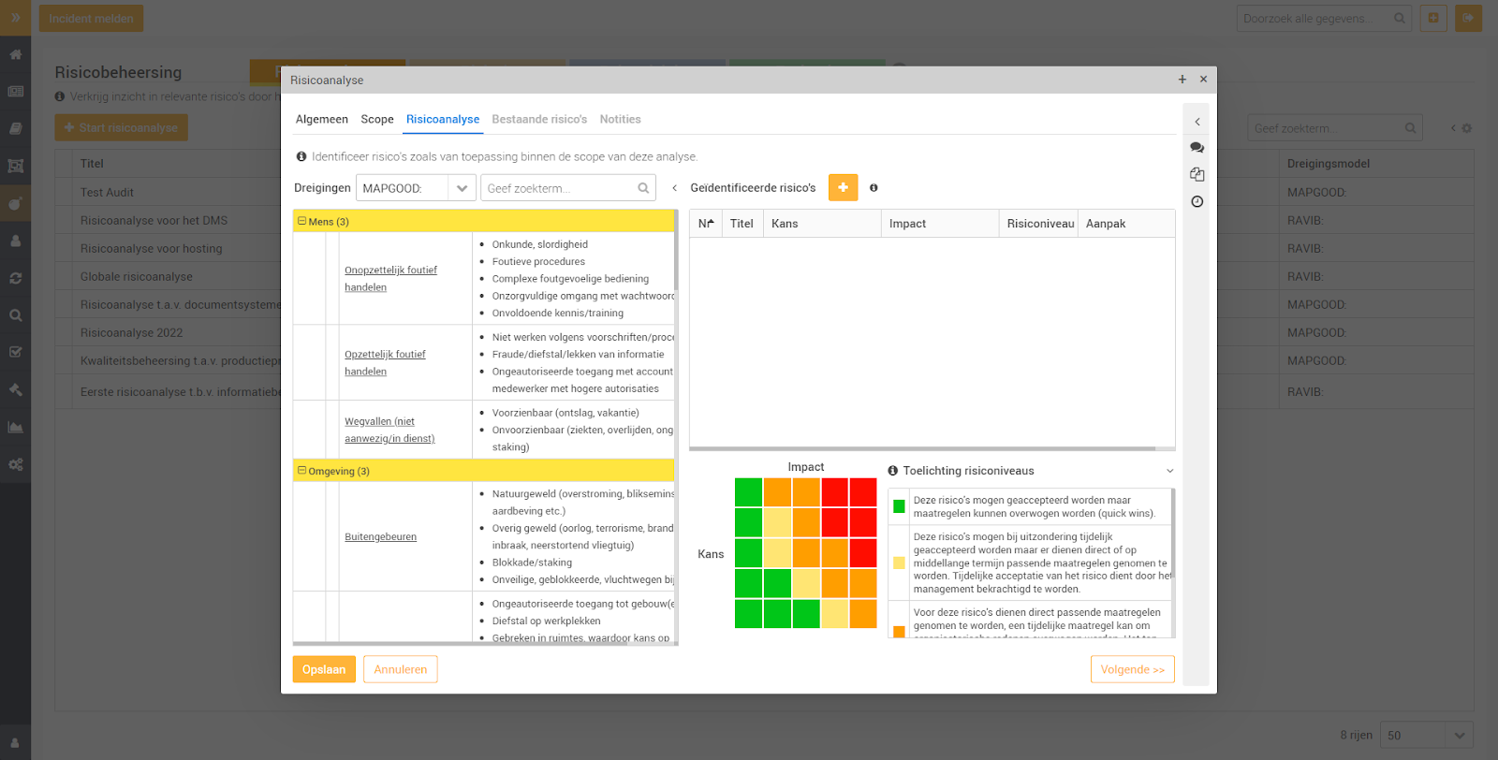Collapse the Omgeving (3) threat group
The image size is (1498, 760).
tap(302, 471)
